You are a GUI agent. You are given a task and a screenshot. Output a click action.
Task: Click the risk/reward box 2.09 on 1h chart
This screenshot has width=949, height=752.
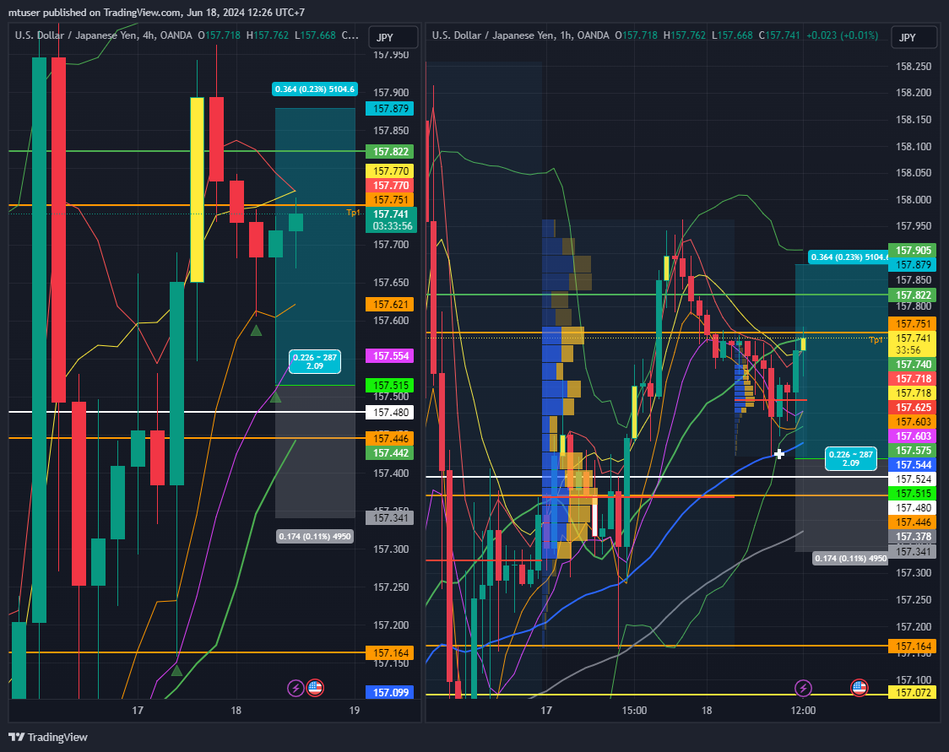[x=851, y=458]
